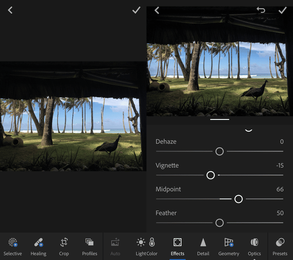Open the Color thermometer icon
This screenshot has height=260, width=293.
pyautogui.click(x=152, y=242)
